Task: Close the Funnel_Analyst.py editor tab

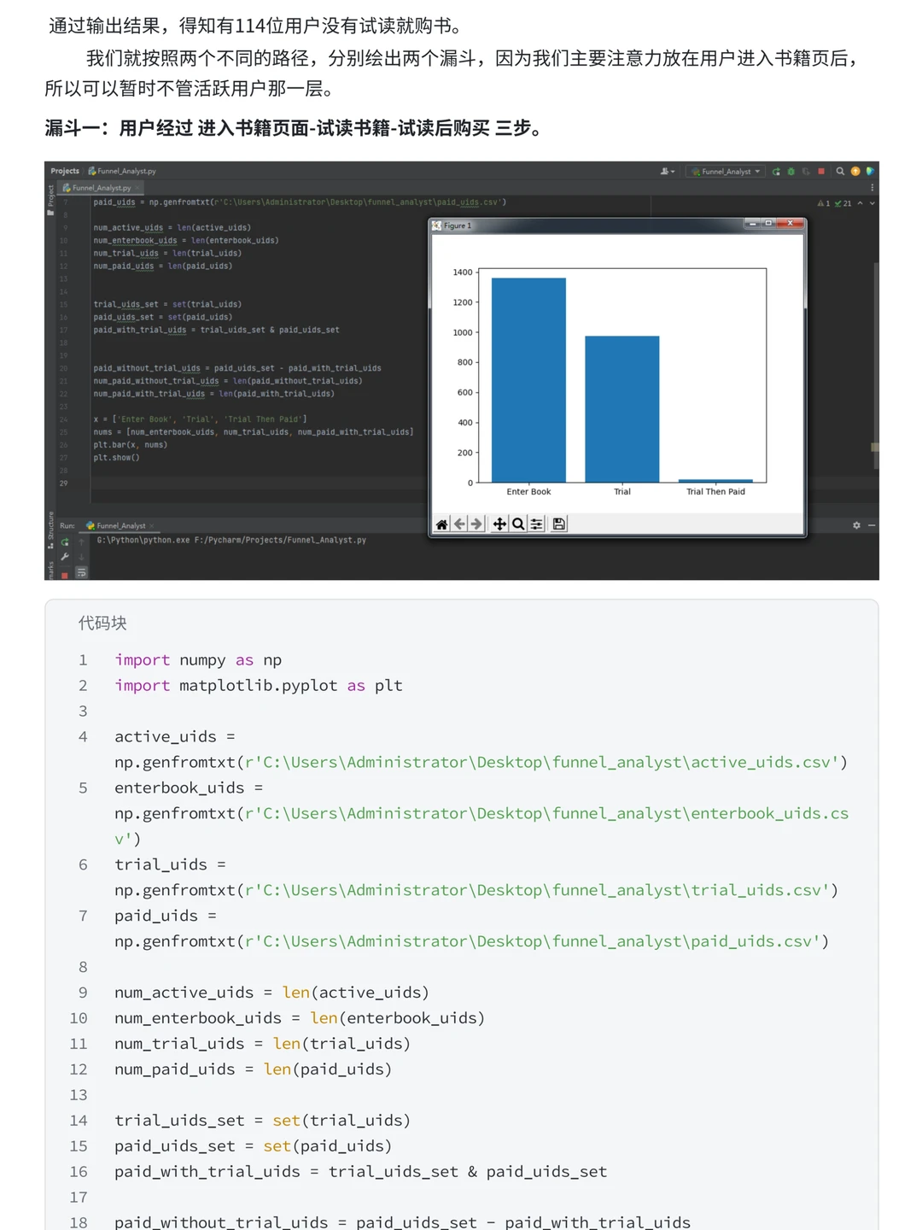Action: [137, 188]
